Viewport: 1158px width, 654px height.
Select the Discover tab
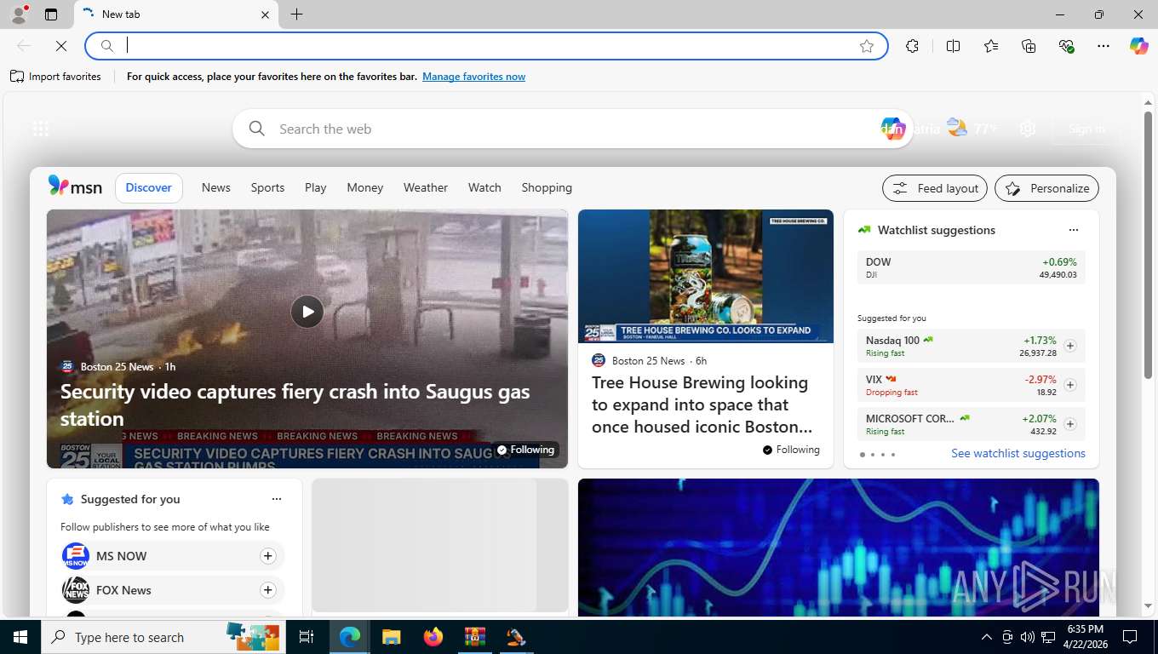pyautogui.click(x=149, y=187)
